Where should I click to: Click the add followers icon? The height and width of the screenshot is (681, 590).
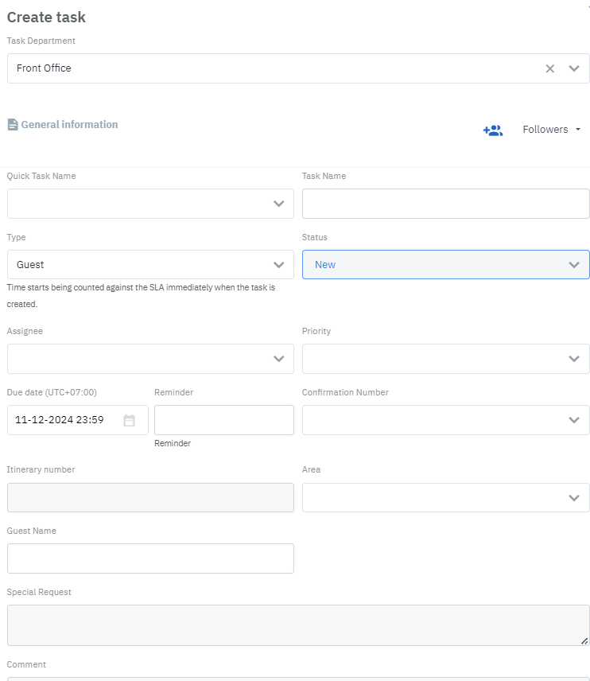pos(493,130)
